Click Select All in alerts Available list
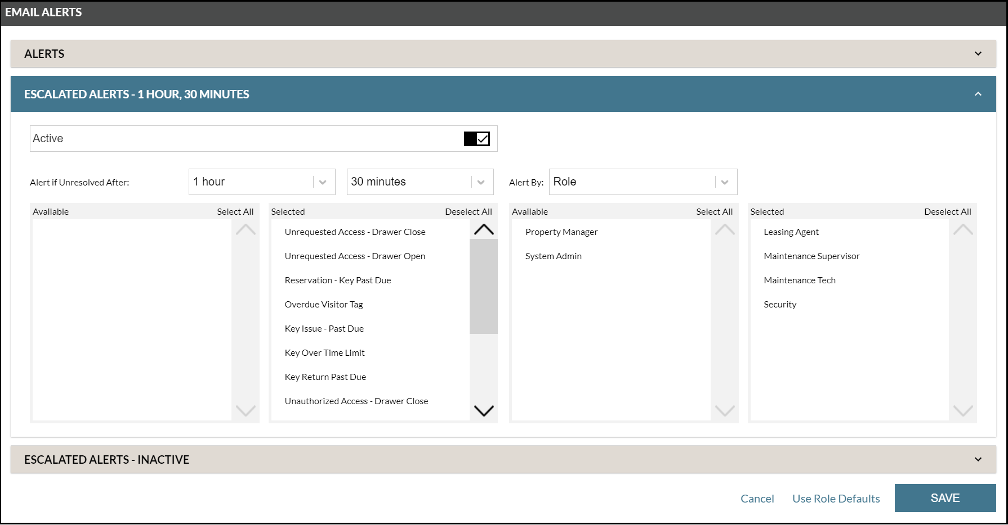The width and height of the screenshot is (1008, 525). (x=235, y=211)
